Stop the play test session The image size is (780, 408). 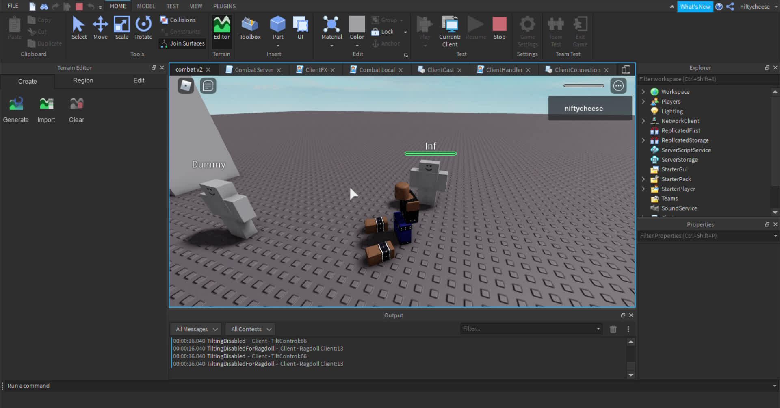499,27
